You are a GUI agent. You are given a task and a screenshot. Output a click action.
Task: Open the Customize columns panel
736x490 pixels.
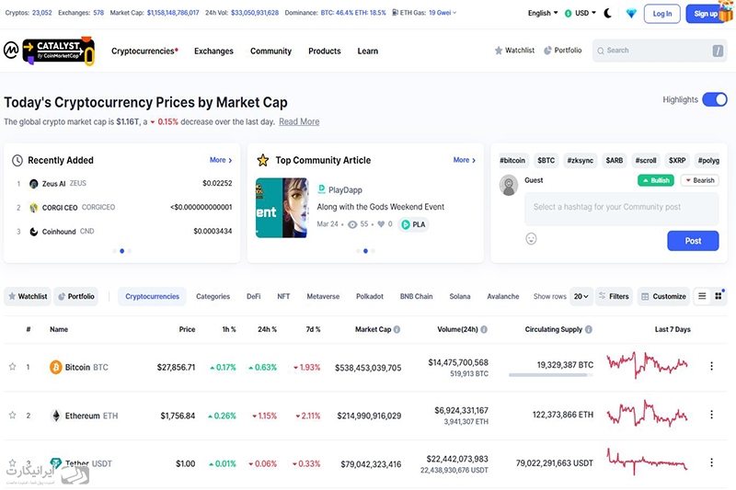tap(663, 296)
